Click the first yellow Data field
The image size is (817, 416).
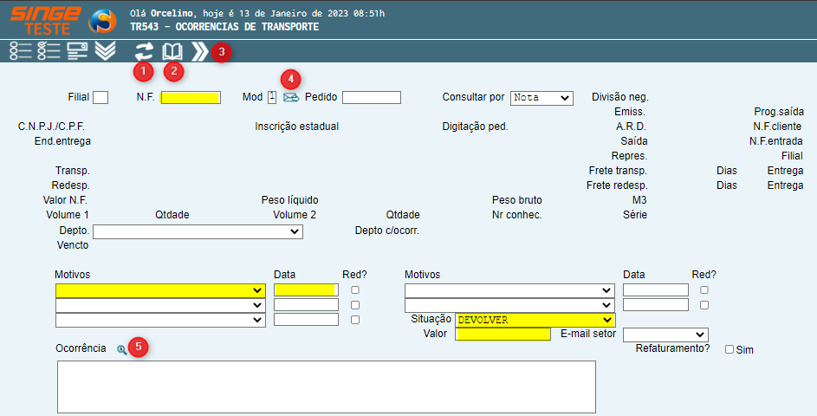pos(307,290)
